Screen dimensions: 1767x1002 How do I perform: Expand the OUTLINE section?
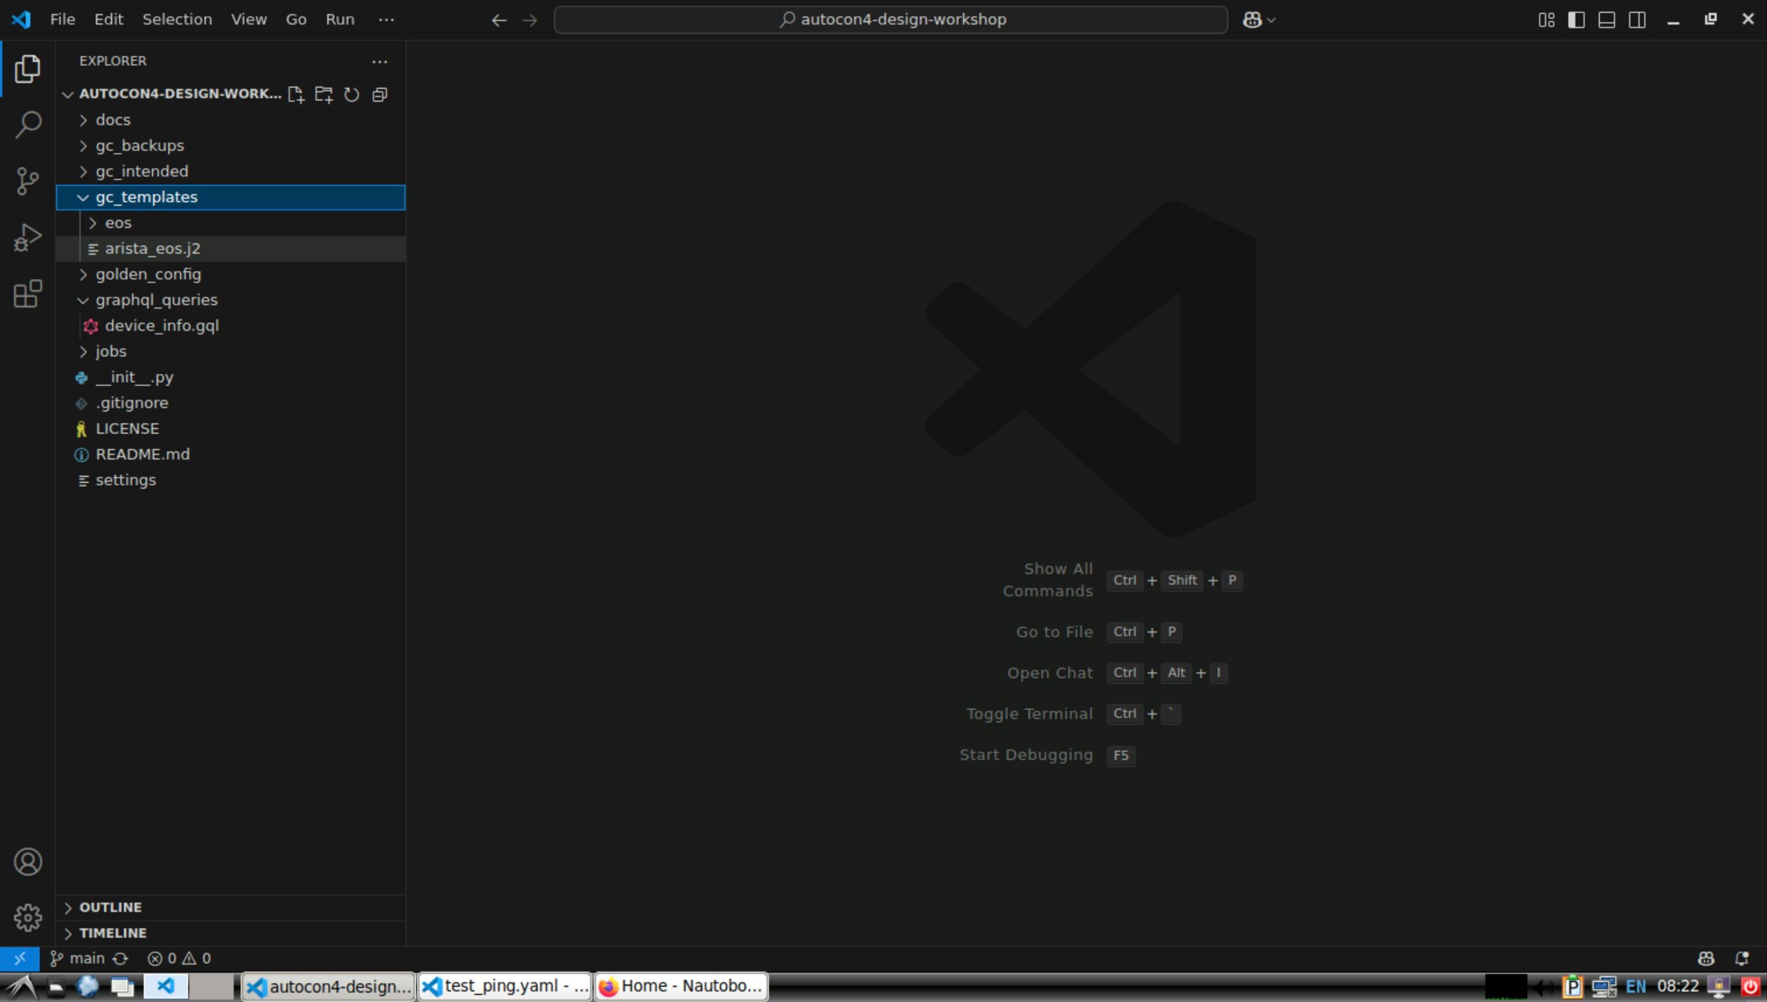[110, 907]
